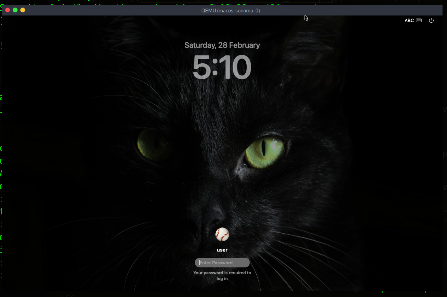Focus the password box to begin typing
Viewport: 447px width, 297px height.
222,262
